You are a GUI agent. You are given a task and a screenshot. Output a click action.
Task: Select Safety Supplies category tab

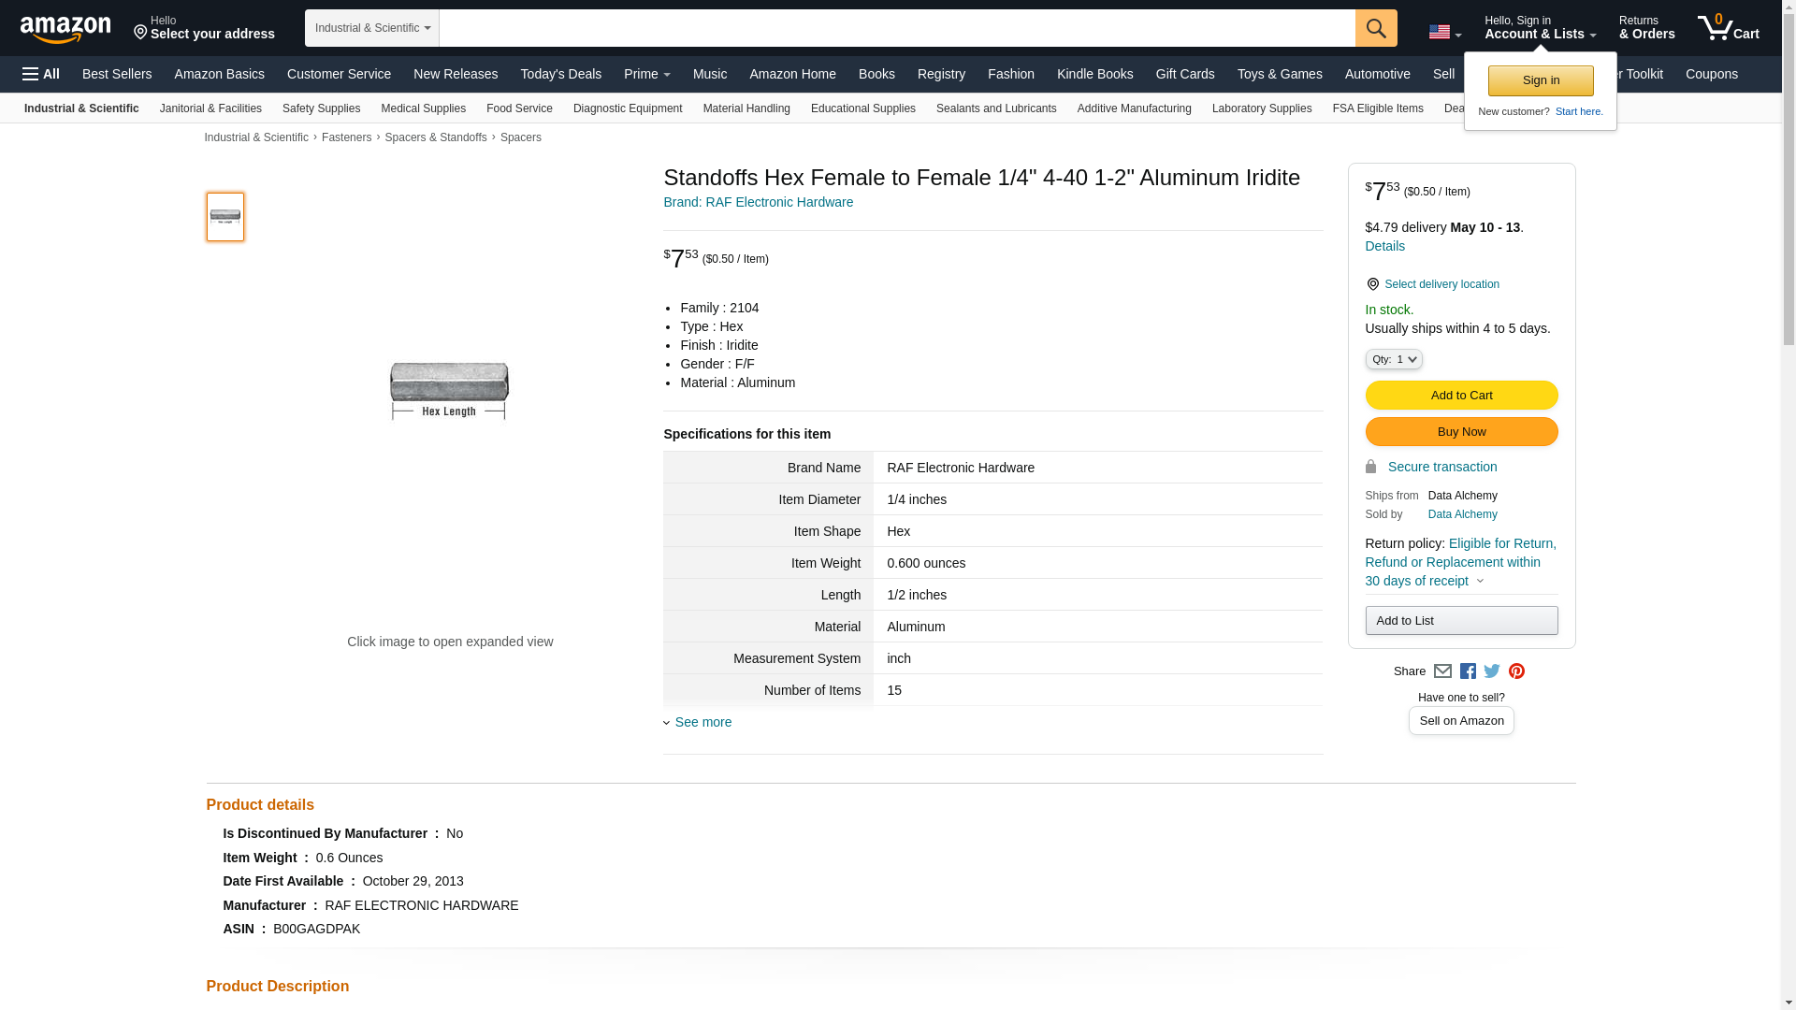(x=321, y=108)
